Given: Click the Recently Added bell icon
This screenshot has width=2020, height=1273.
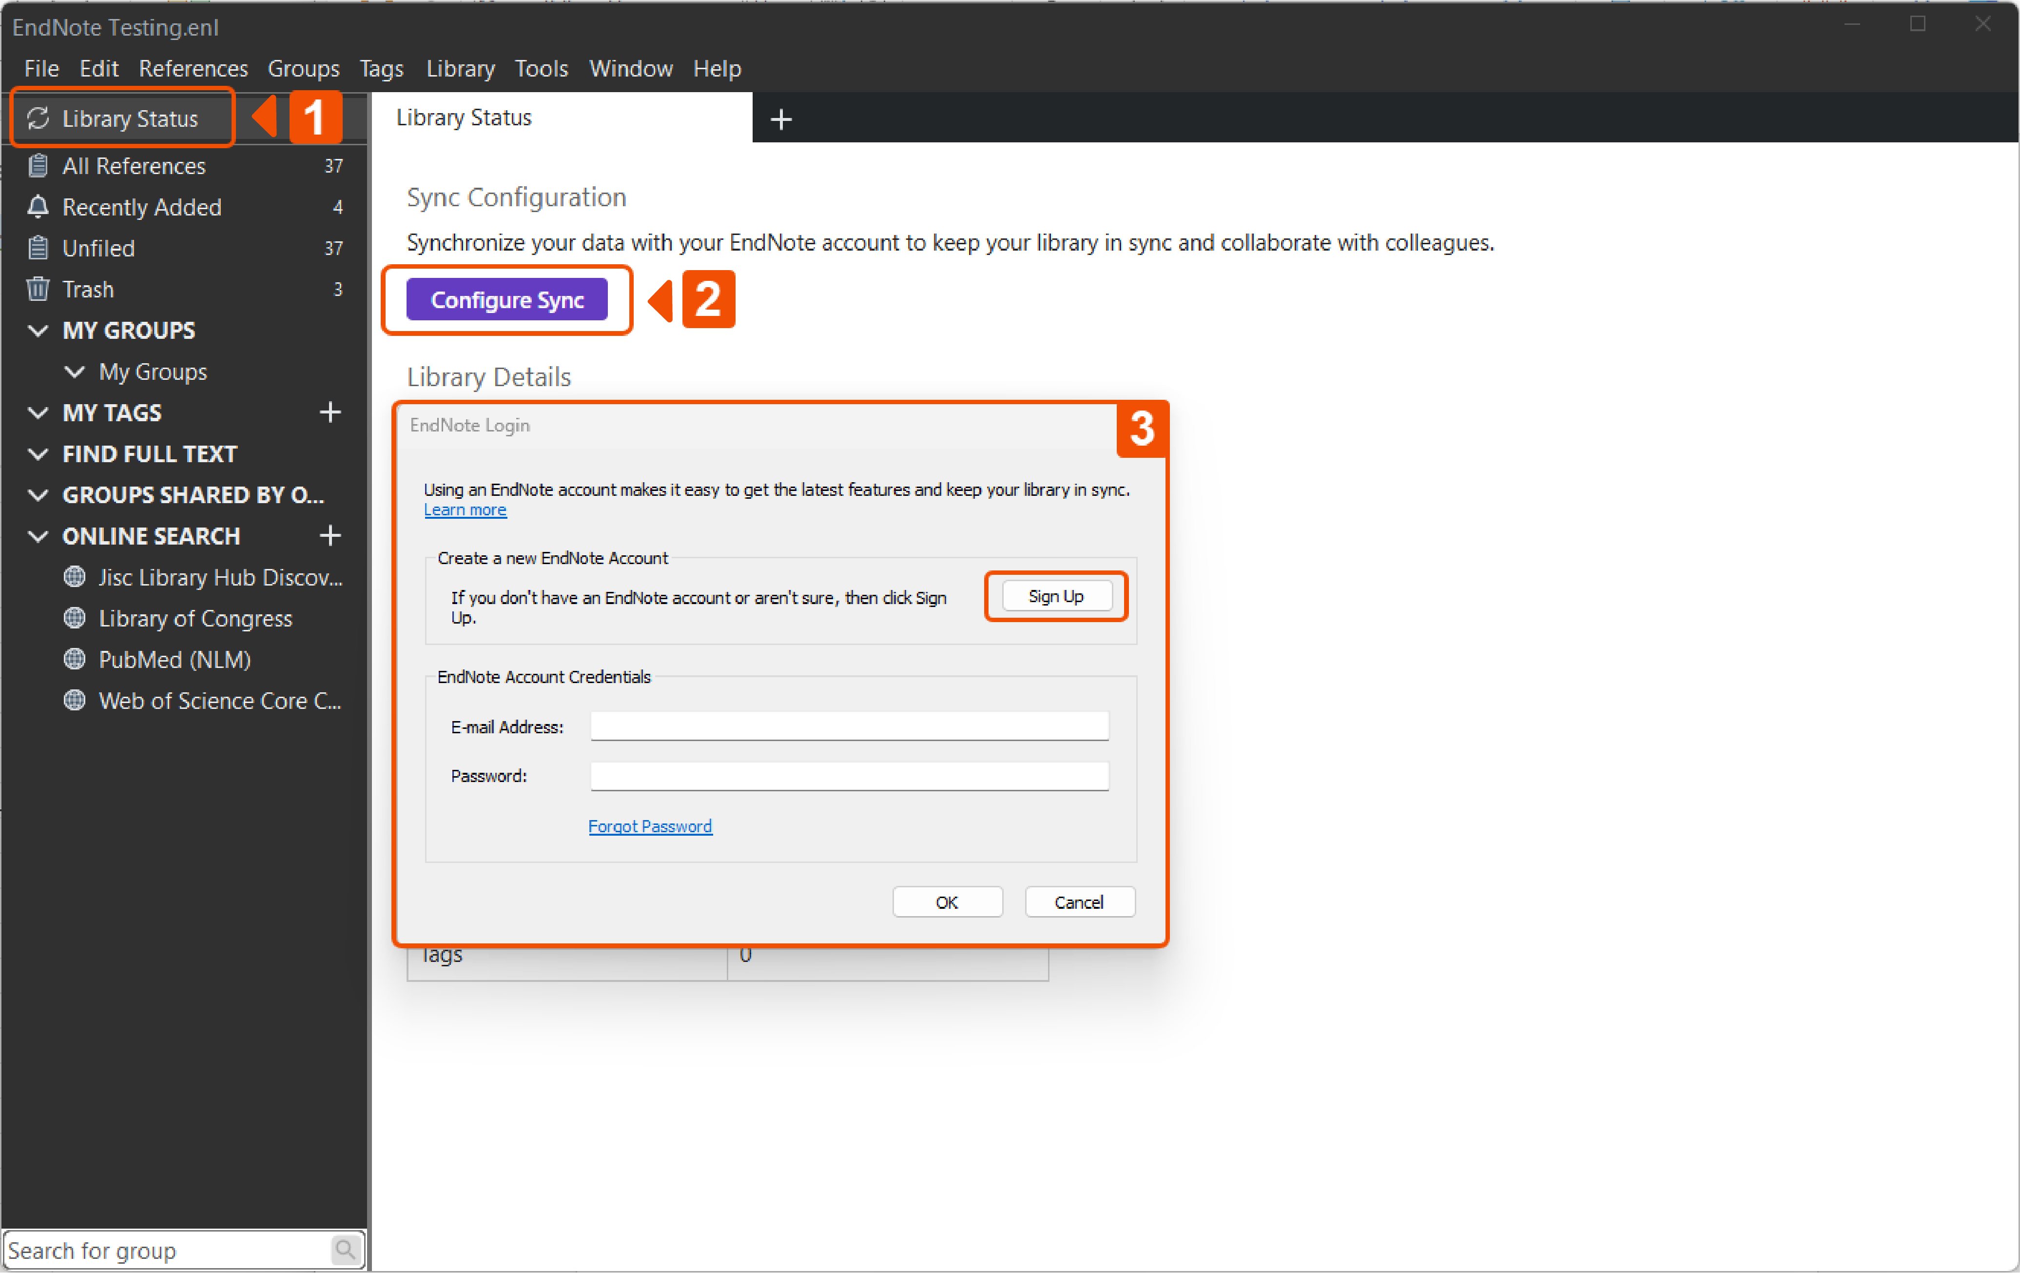Looking at the screenshot, I should (x=38, y=206).
